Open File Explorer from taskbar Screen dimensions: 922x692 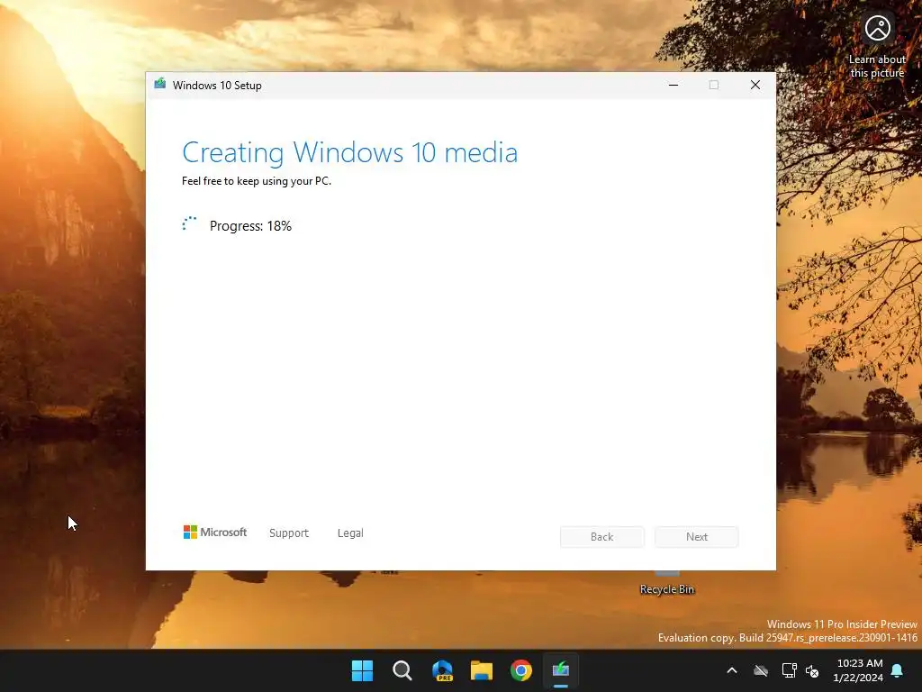[482, 670]
